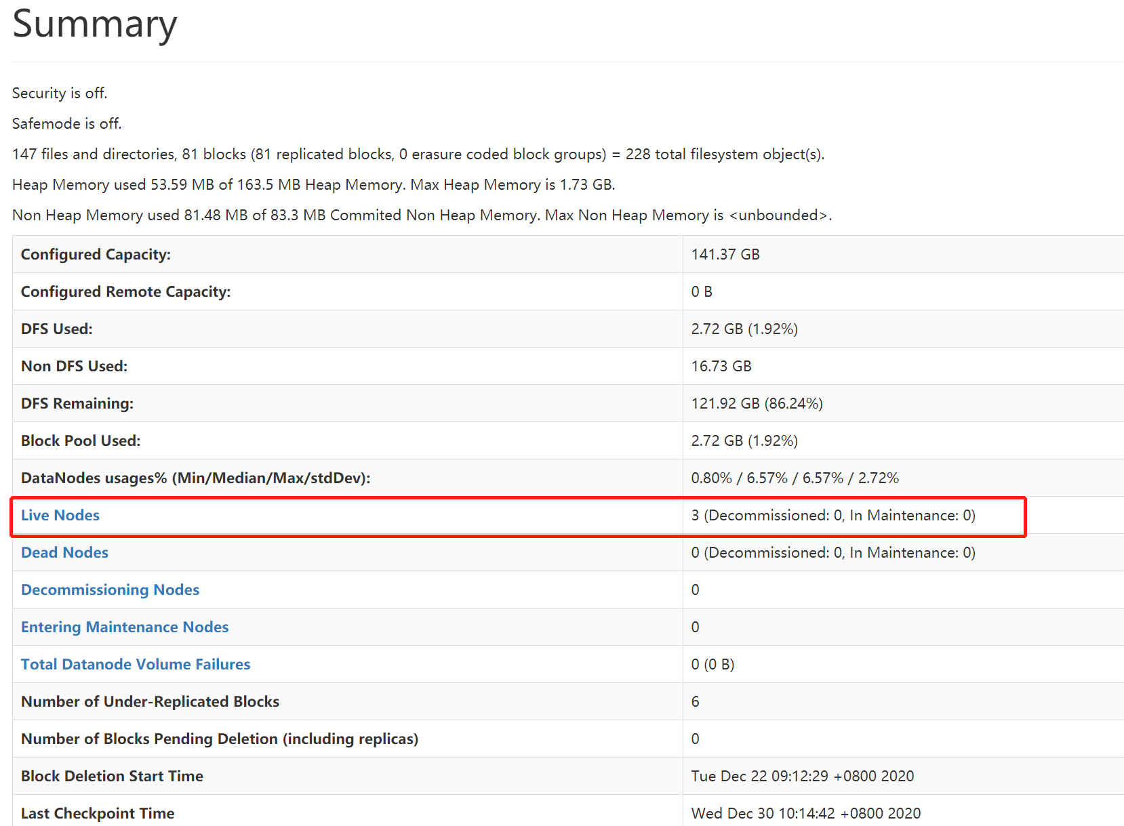Click the Block Pool Used value 2.72 GB
The width and height of the screenshot is (1124, 826).
tap(744, 440)
